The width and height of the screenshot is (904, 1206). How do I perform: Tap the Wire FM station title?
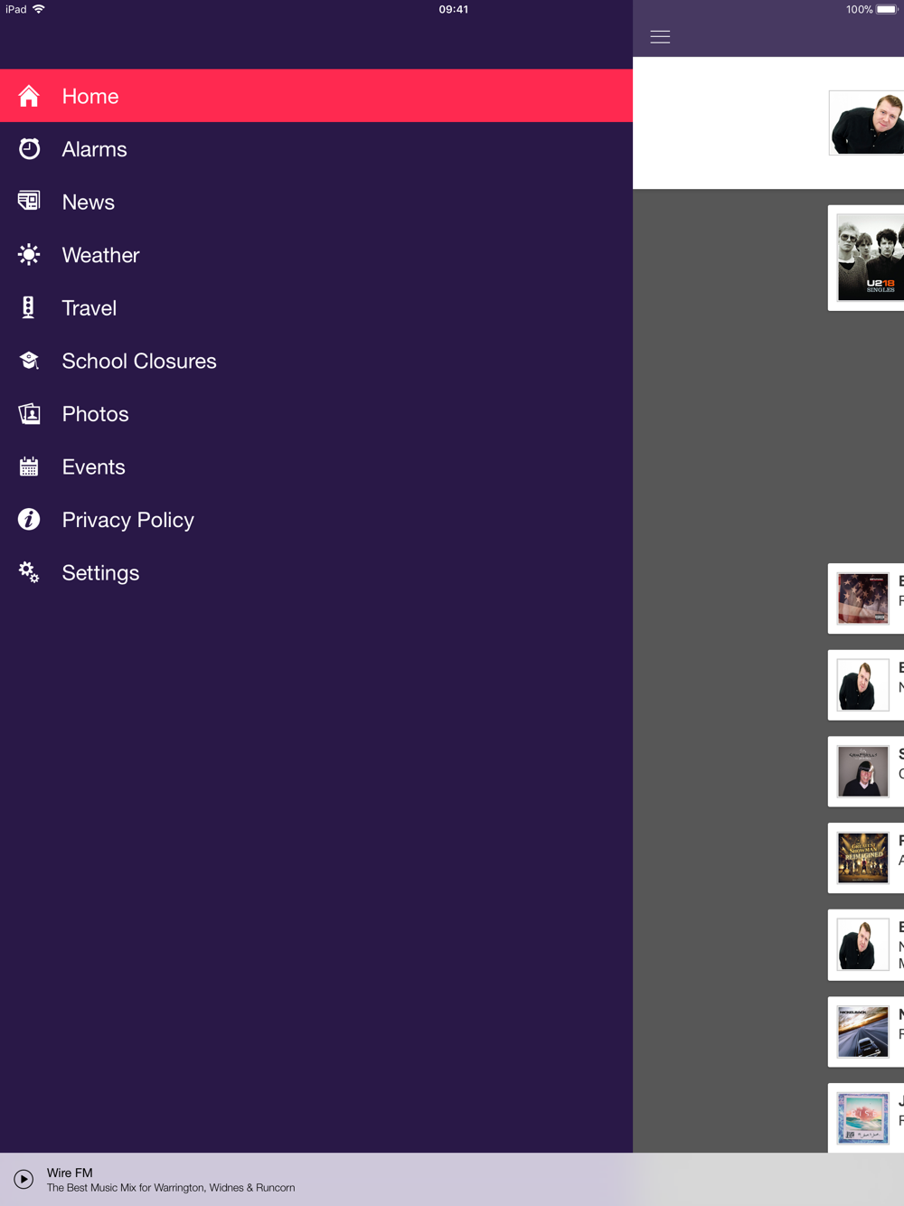click(x=70, y=1173)
